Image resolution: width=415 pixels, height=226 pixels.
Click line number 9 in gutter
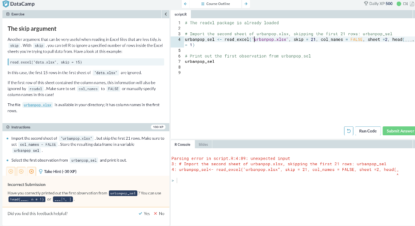tap(180, 73)
